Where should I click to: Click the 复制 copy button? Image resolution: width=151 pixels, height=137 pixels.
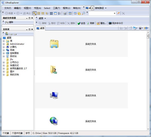43,23
